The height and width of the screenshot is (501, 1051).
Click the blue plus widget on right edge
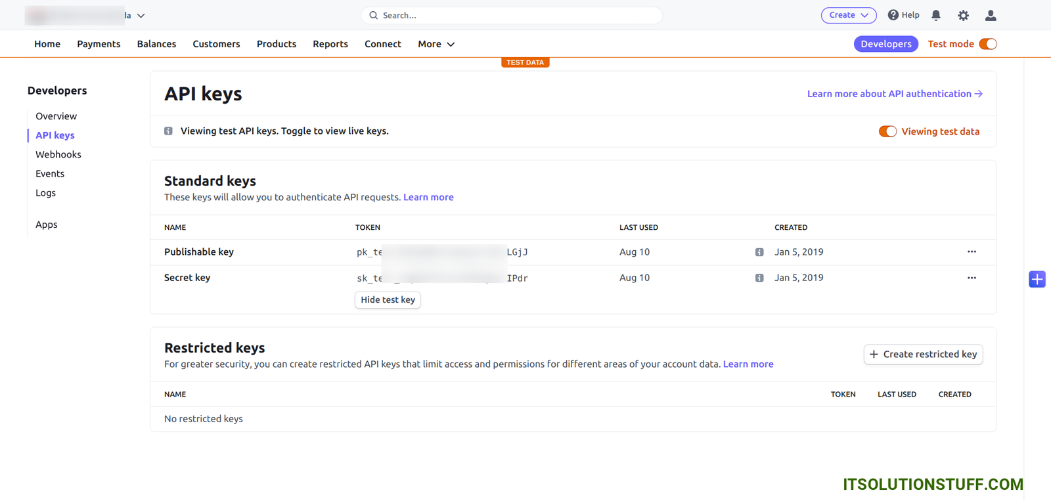[1037, 279]
